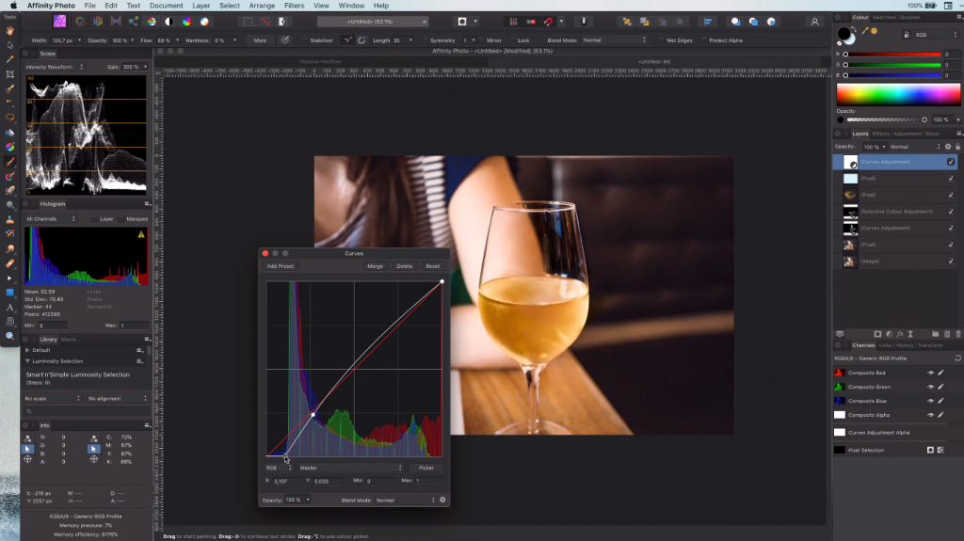Switch to the Liquify persona icon
The width and height of the screenshot is (964, 541).
(x=80, y=22)
